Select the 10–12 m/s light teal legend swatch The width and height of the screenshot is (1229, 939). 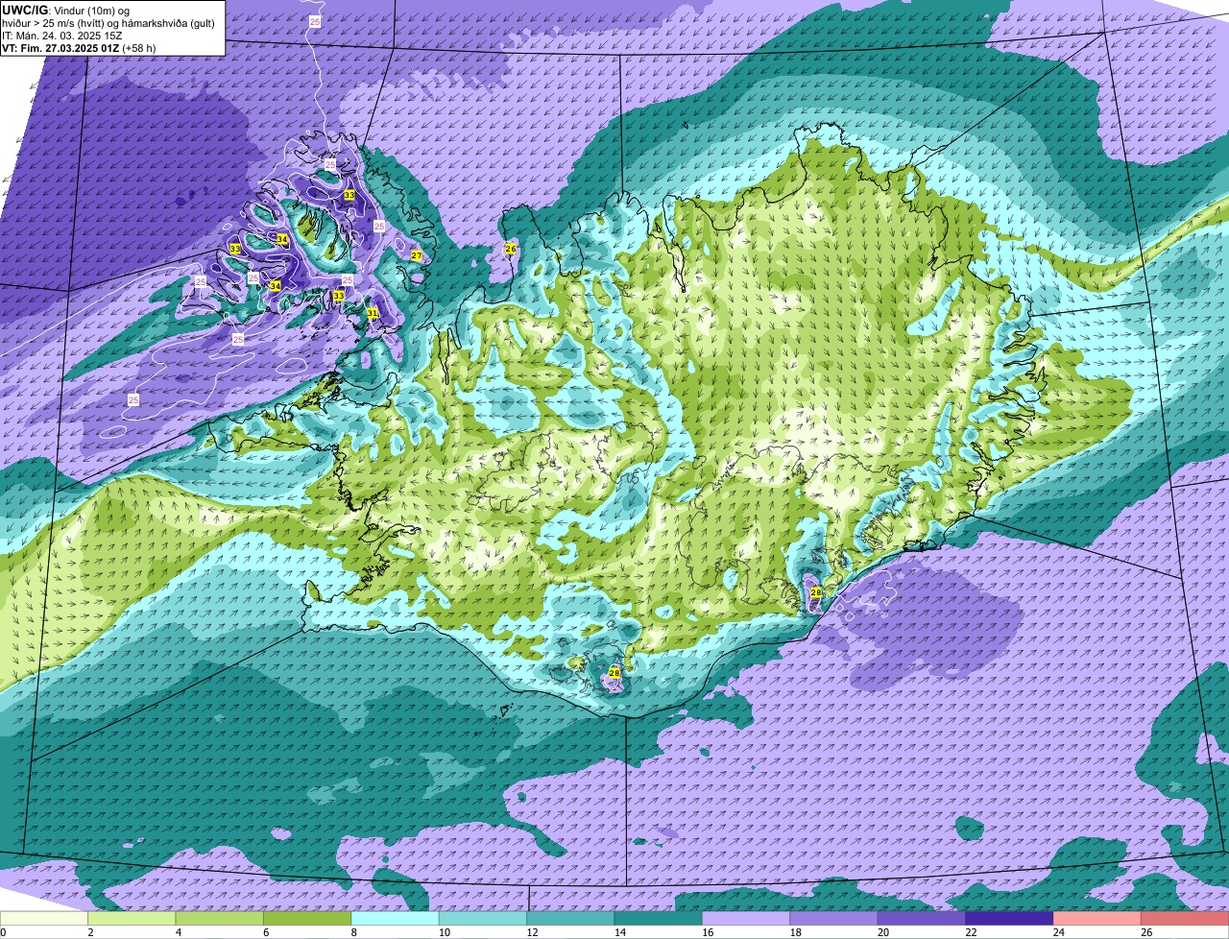tap(483, 919)
